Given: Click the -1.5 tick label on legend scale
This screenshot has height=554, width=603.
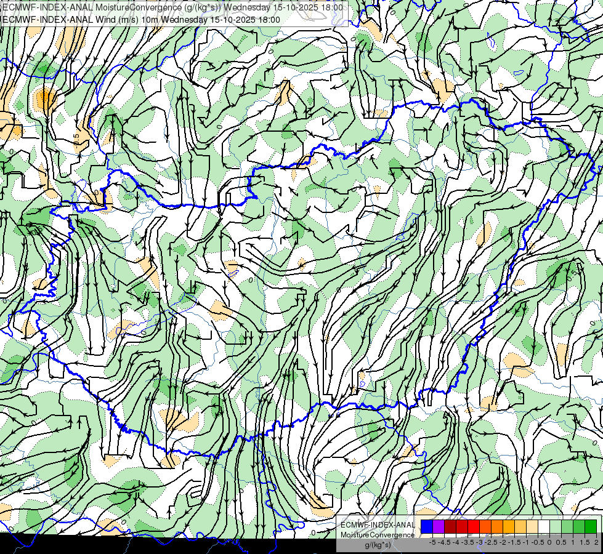Looking at the screenshot, I should [x=514, y=542].
